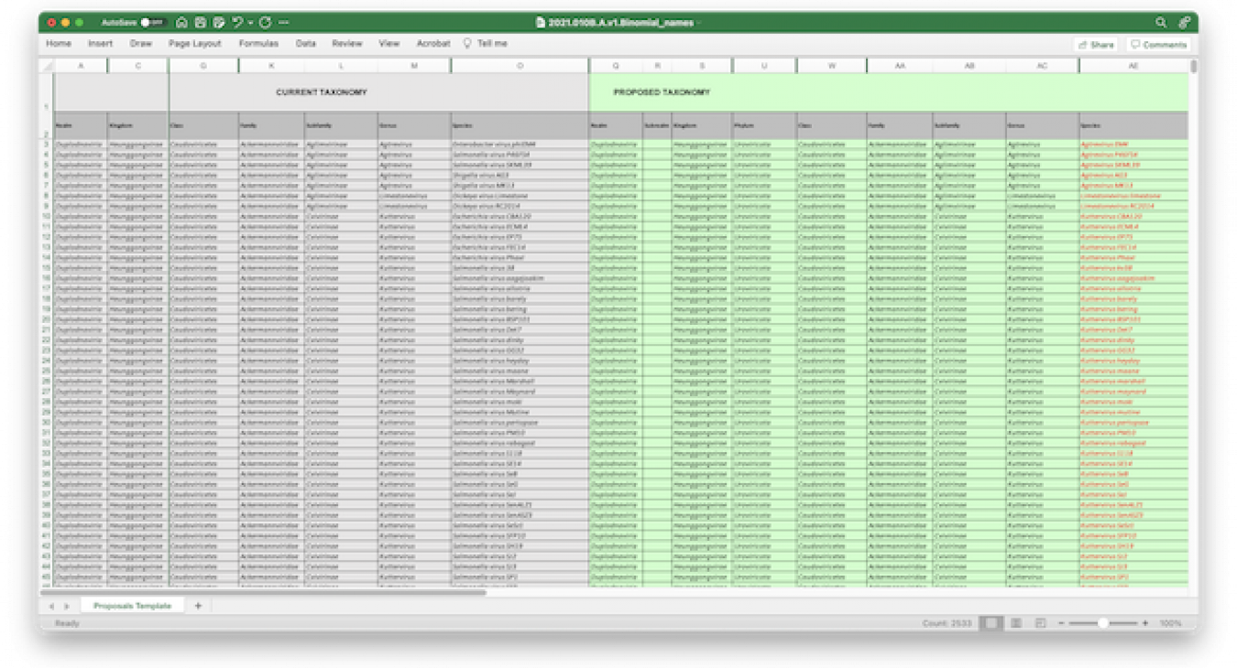The image size is (1237, 668).
Task: Open the Comments button
Action: point(1158,44)
